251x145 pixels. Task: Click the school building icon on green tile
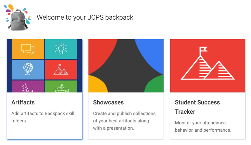tap(61, 88)
